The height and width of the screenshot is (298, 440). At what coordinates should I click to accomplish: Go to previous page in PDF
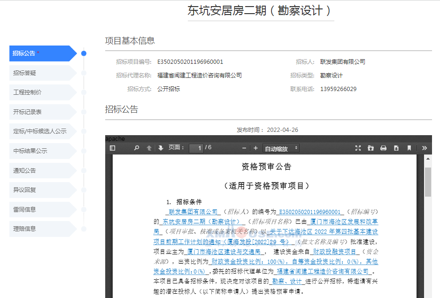[x=149, y=148]
